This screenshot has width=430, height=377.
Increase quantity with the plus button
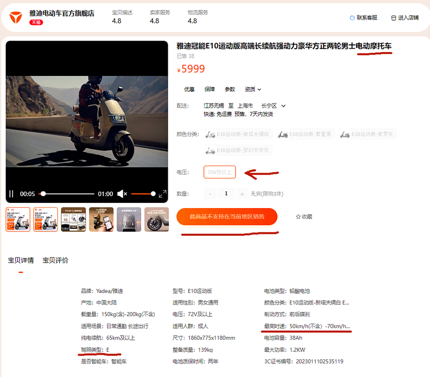(242, 194)
